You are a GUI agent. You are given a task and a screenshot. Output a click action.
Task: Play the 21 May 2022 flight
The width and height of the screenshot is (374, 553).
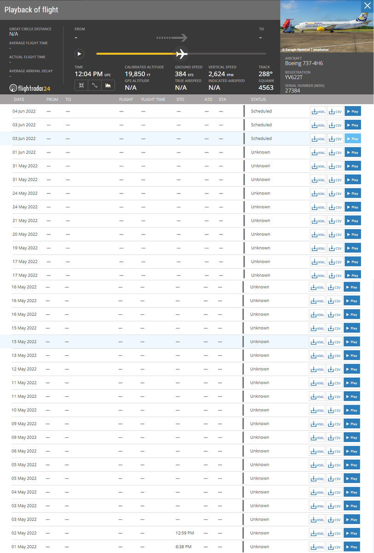pyautogui.click(x=352, y=221)
